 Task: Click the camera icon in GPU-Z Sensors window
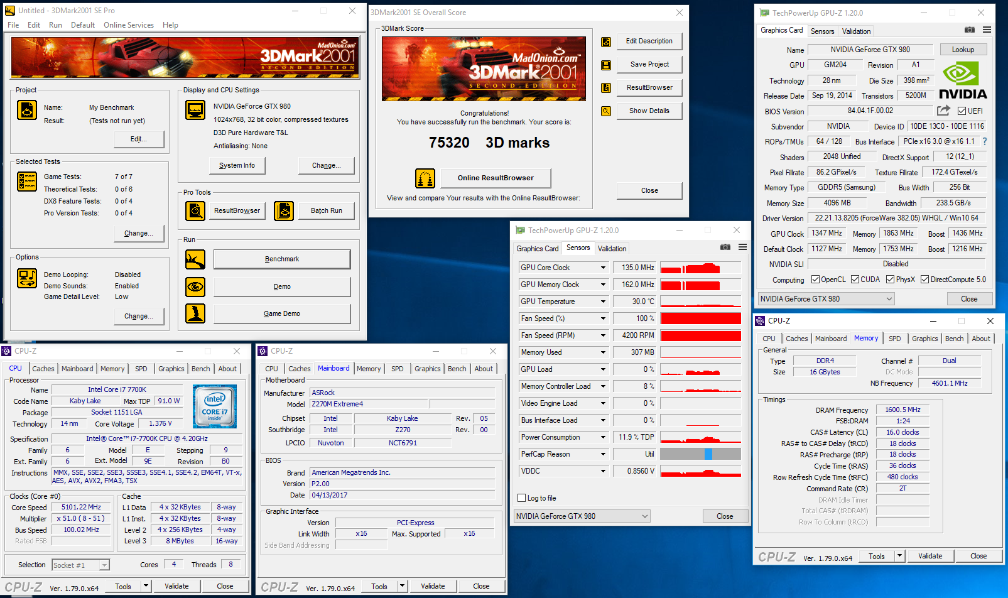tap(725, 247)
